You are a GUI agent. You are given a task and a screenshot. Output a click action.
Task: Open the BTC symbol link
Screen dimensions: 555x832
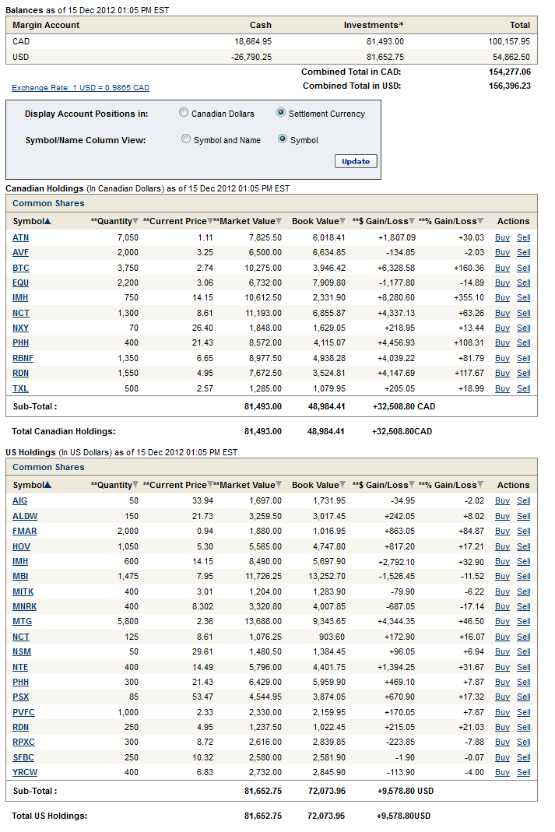21,268
